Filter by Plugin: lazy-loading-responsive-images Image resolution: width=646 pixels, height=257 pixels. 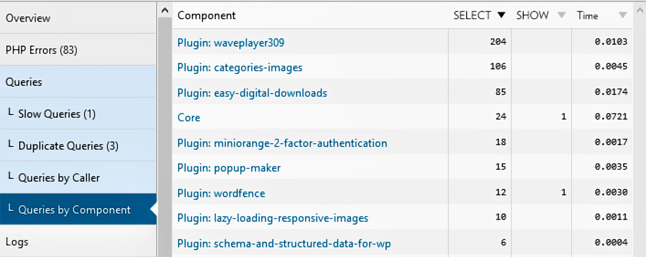tap(273, 218)
